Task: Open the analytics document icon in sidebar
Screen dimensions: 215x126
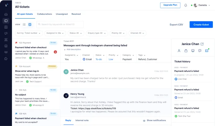Action: [6, 46]
